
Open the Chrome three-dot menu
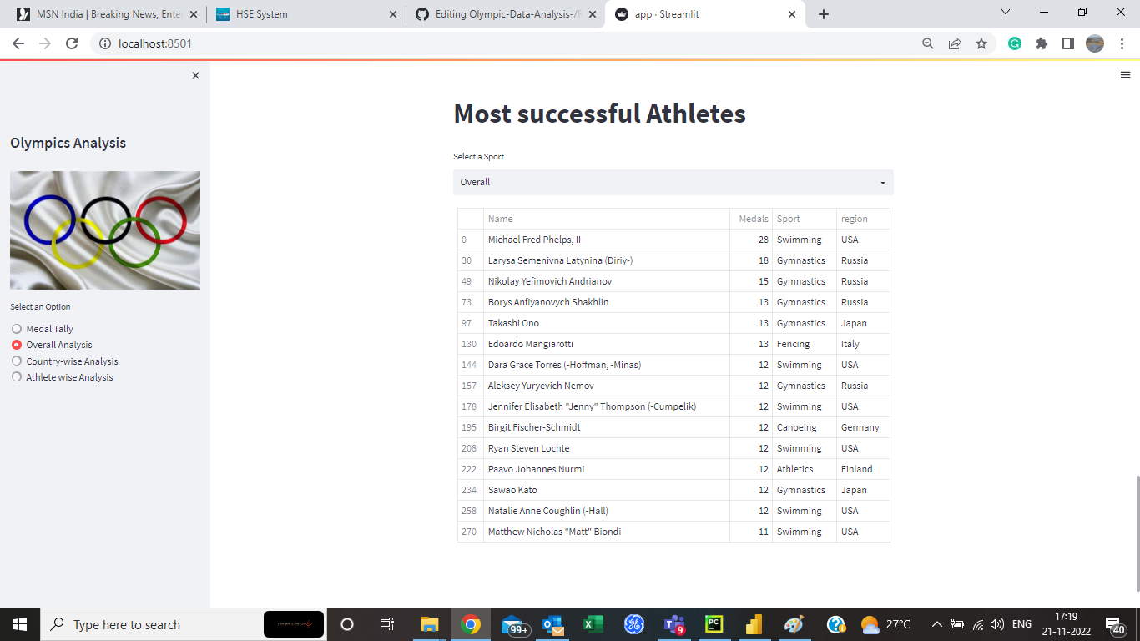click(1121, 43)
